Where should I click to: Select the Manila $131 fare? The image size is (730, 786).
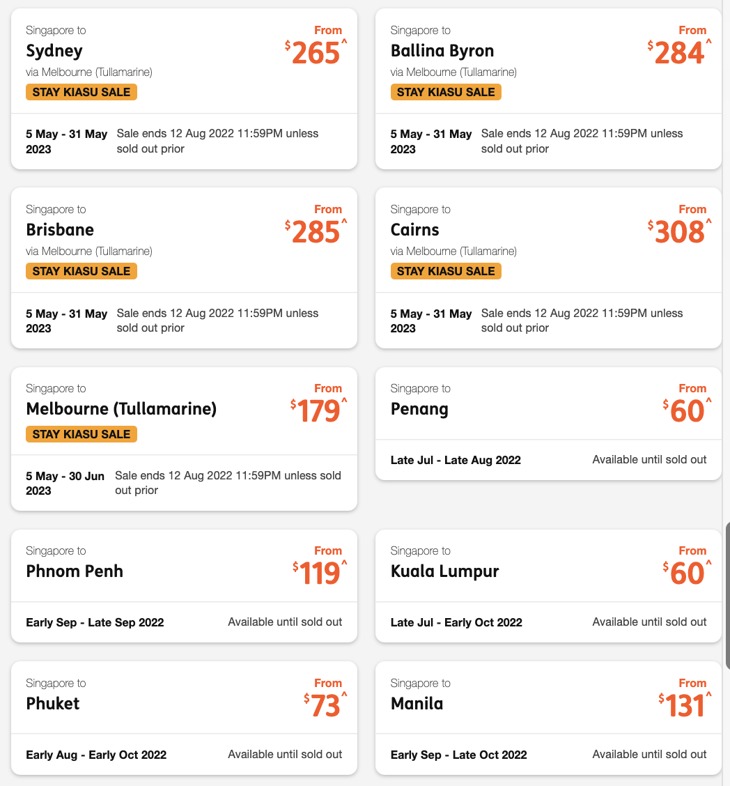click(683, 706)
